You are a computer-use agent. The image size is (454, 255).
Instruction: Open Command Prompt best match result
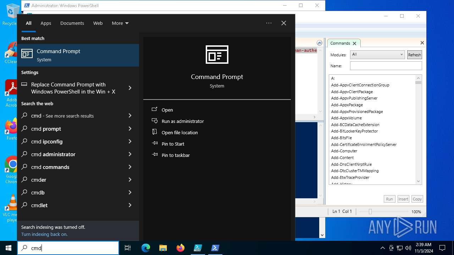pyautogui.click(x=78, y=55)
